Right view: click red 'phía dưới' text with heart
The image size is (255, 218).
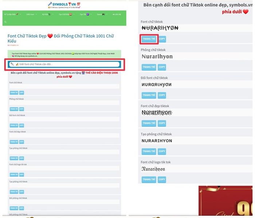[235, 12]
